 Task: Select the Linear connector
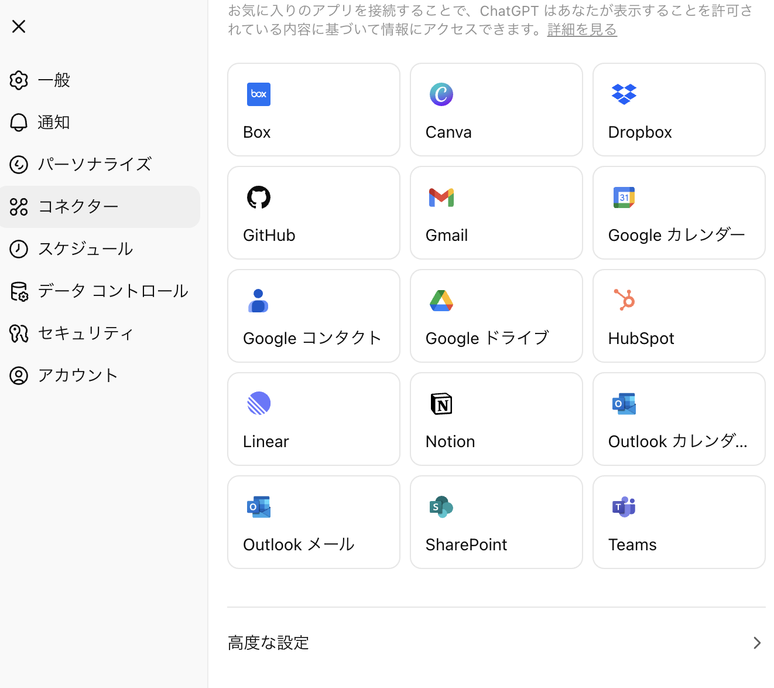click(313, 419)
